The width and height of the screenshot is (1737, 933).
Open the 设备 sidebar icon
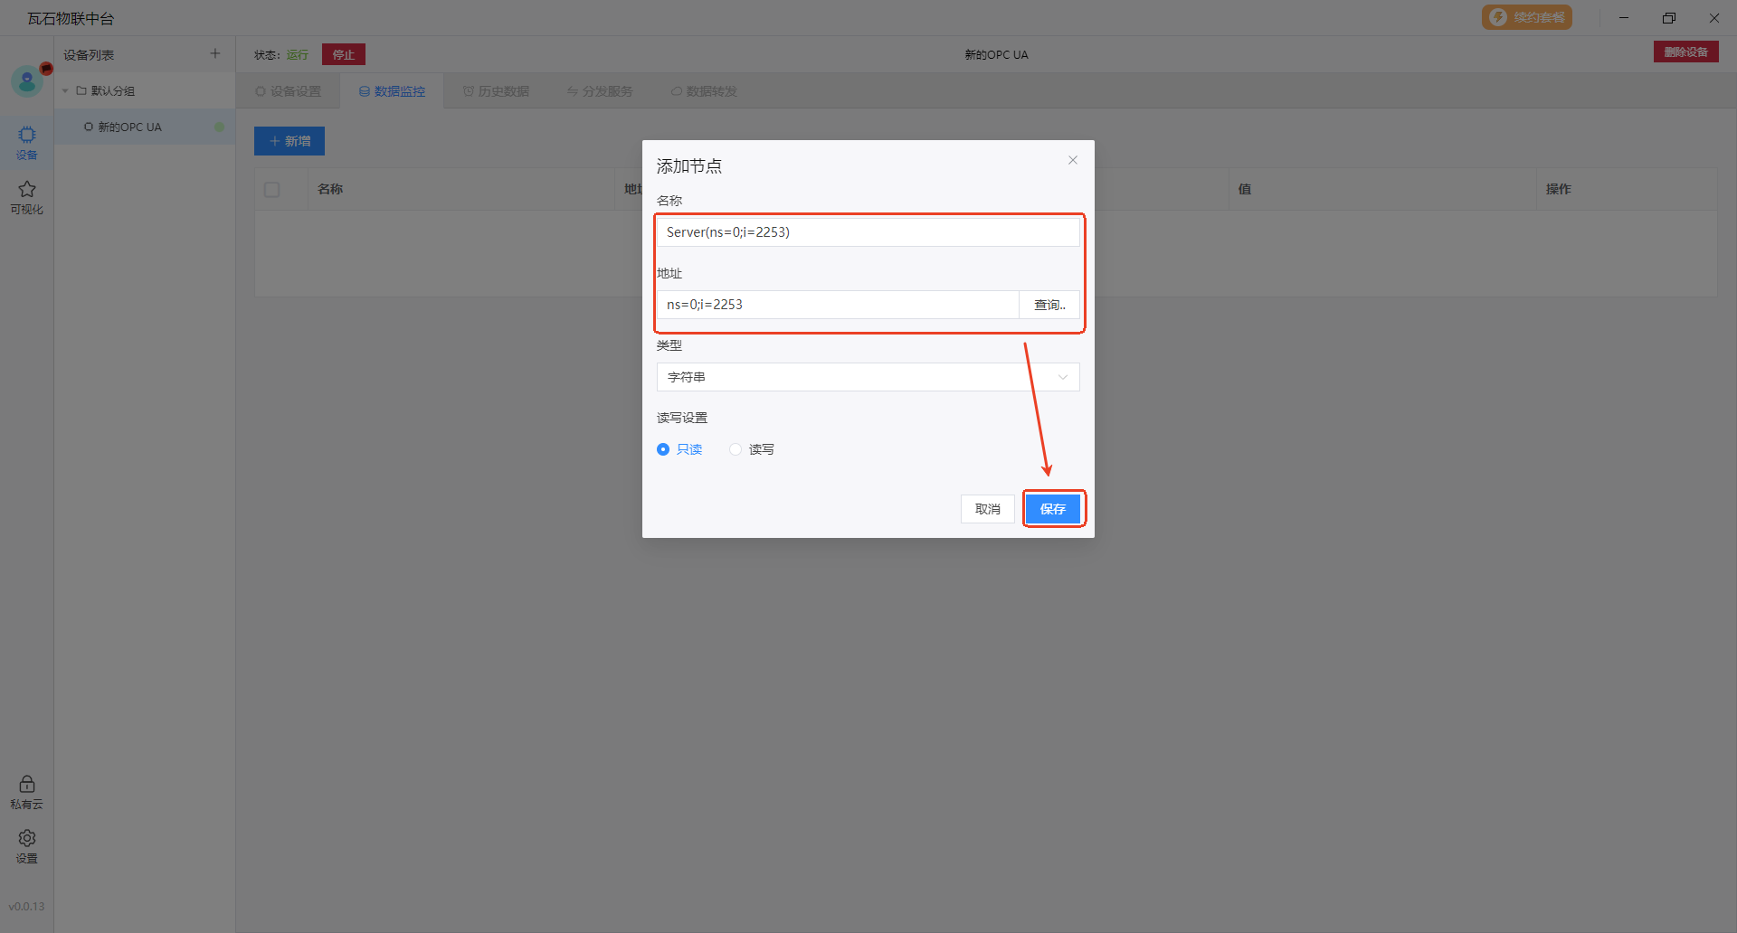[x=27, y=142]
